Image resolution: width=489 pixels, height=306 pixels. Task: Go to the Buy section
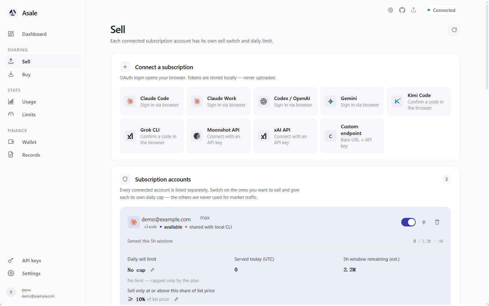click(42, 74)
